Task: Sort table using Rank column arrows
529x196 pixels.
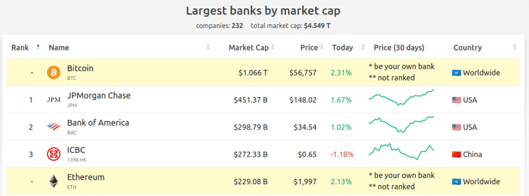Action: (x=38, y=47)
